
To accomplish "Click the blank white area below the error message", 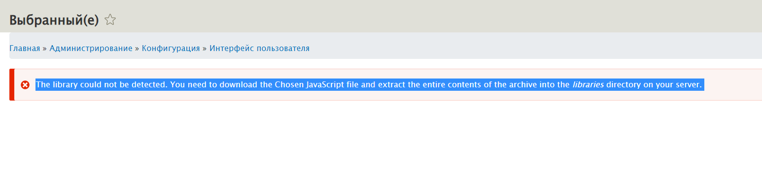I will tap(384, 142).
